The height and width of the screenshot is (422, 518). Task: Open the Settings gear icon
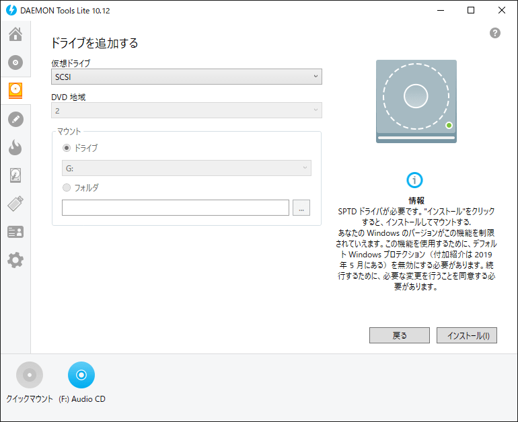[15, 260]
